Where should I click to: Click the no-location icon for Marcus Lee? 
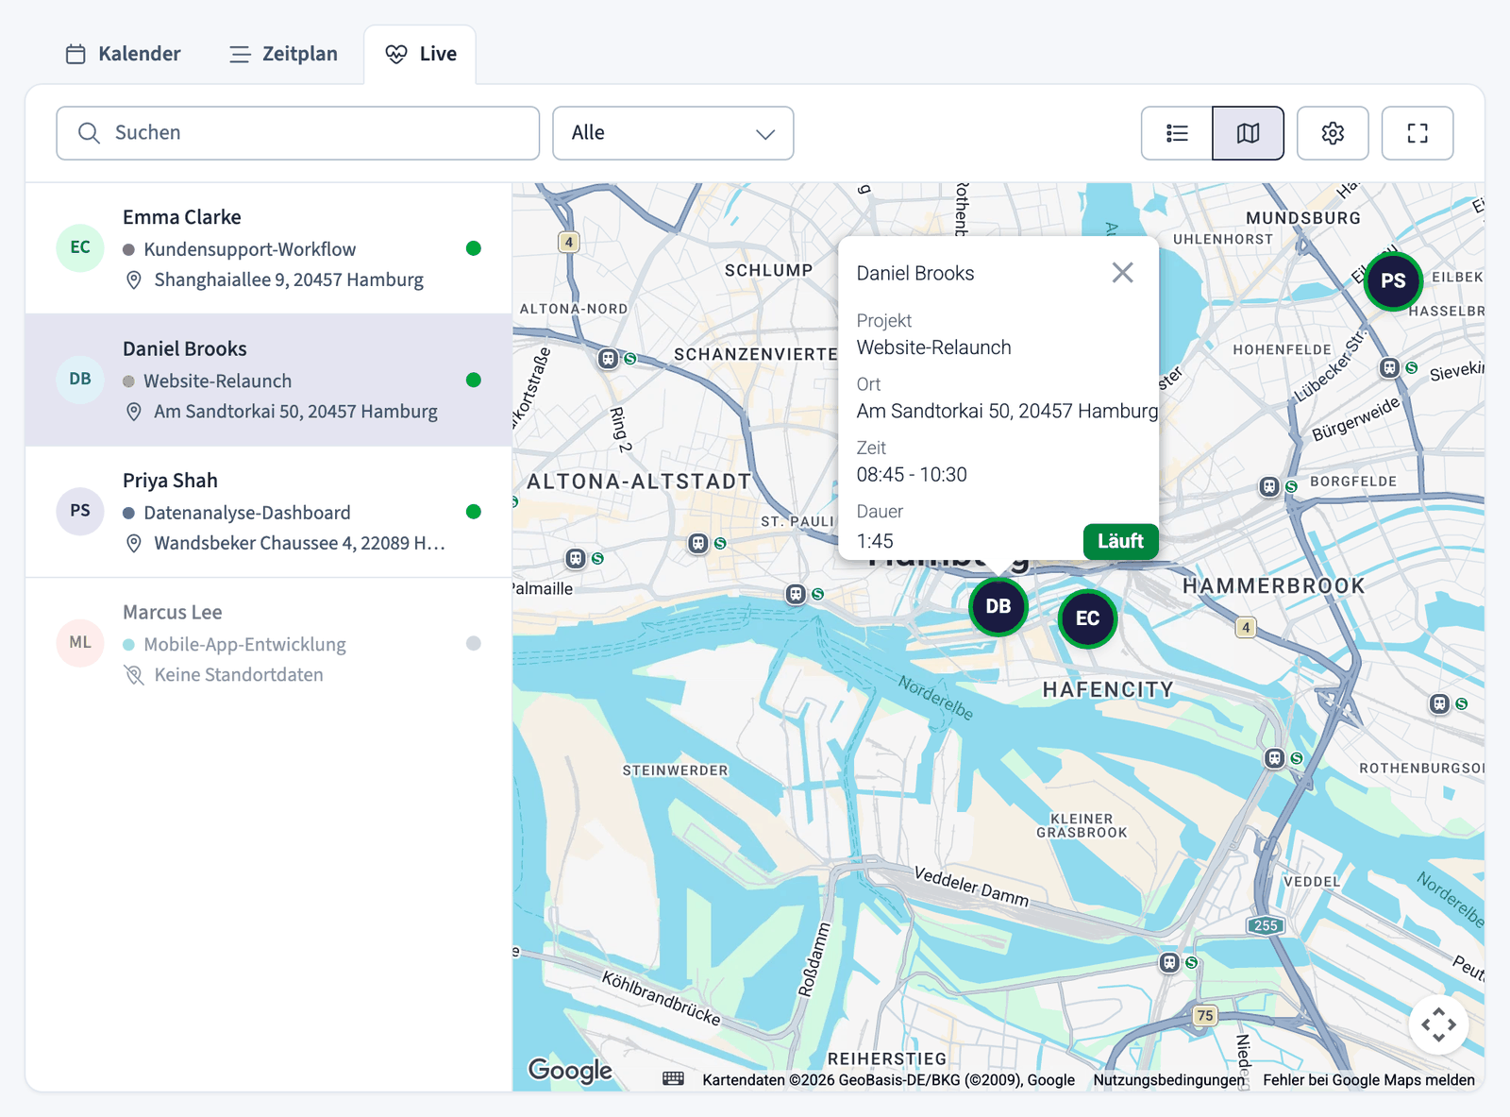tap(134, 675)
